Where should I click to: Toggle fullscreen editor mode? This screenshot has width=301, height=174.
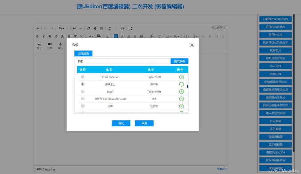[130, 29]
